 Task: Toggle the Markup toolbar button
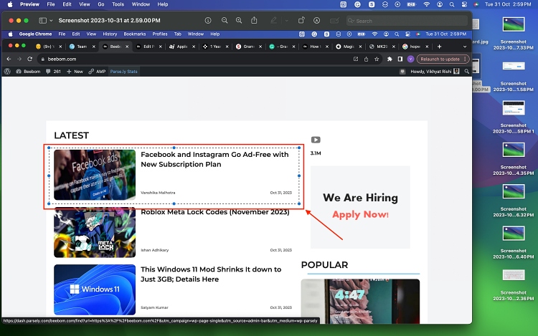(x=316, y=21)
